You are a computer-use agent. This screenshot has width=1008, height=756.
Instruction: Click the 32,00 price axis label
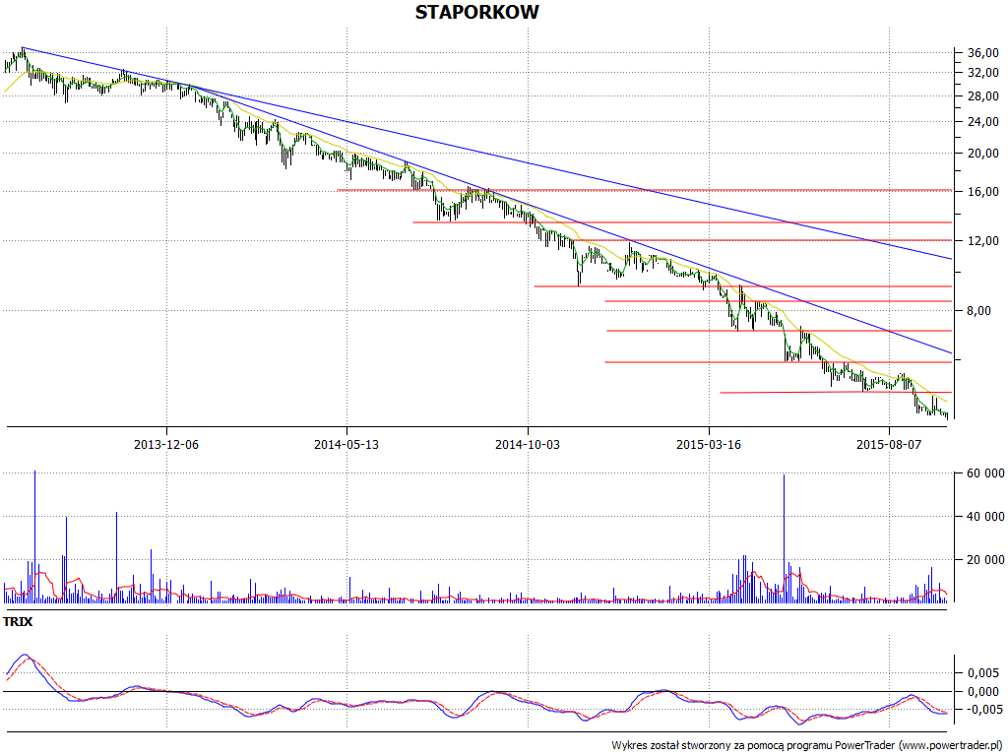pyautogui.click(x=983, y=73)
